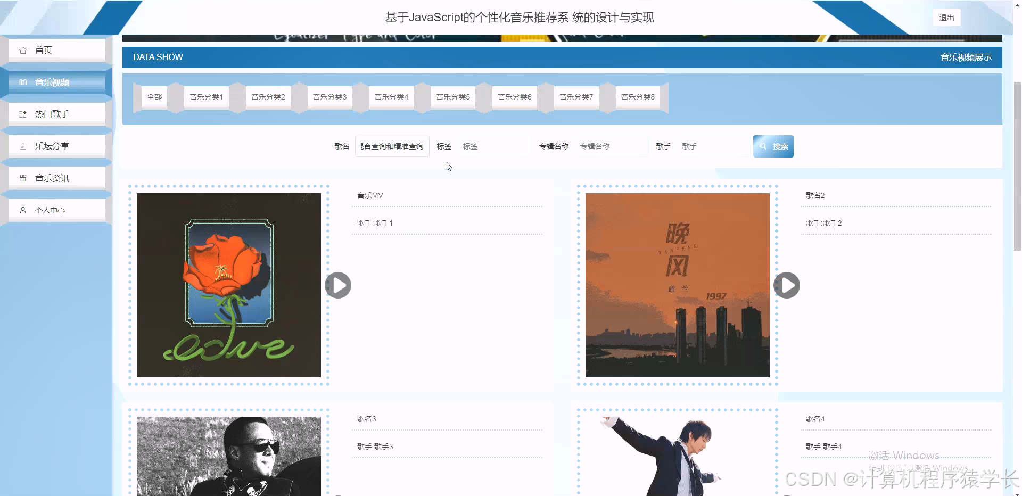Image resolution: width=1022 pixels, height=496 pixels.
Task: Click the play icon on the 音乐MV video
Action: pos(337,285)
